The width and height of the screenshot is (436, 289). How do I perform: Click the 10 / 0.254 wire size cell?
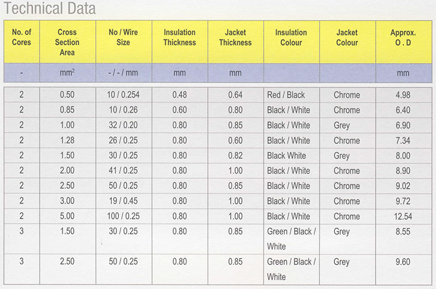pos(123,95)
